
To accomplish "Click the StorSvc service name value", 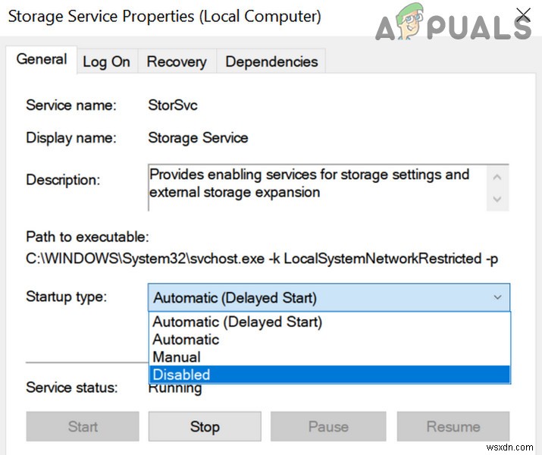I will click(x=173, y=105).
